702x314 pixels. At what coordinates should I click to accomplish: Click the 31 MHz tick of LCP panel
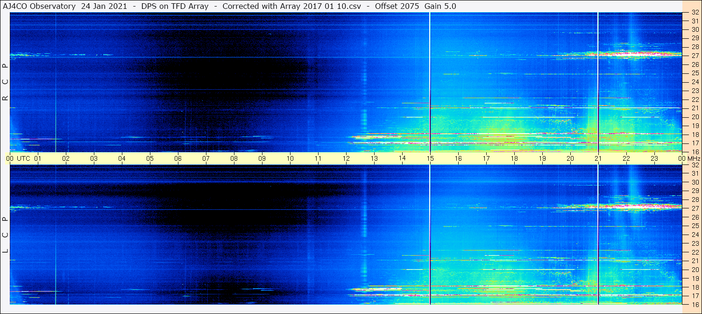tap(695, 173)
